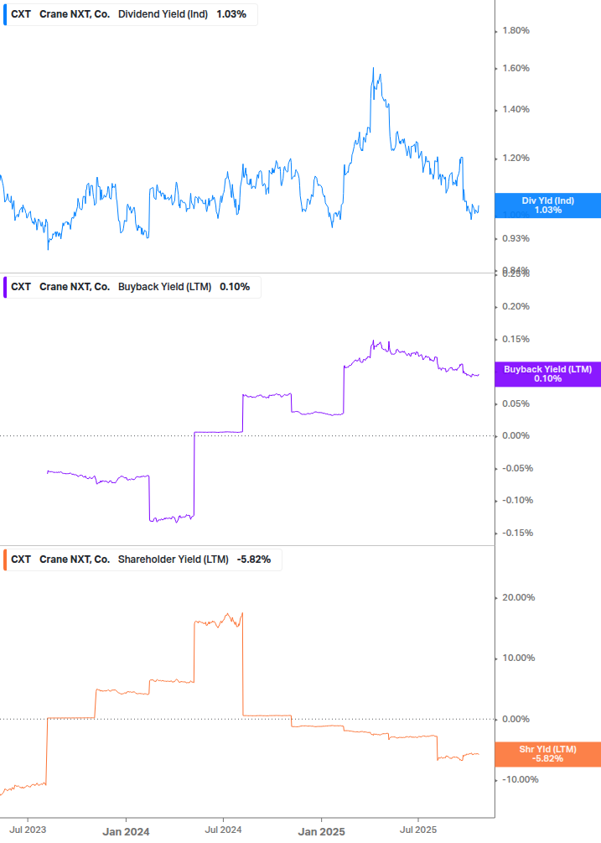Click the -0.15% label on buyback yield axis
Image resolution: width=601 pixels, height=843 pixels.
(x=516, y=533)
